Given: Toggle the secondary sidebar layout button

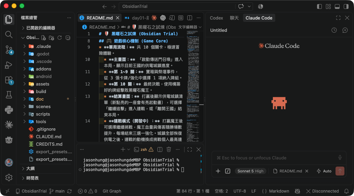Looking at the screenshot, I should tap(346, 6).
